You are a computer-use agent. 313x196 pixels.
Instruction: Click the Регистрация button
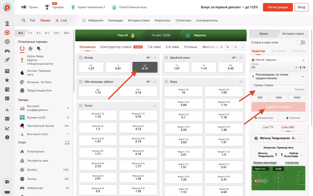(278, 7)
